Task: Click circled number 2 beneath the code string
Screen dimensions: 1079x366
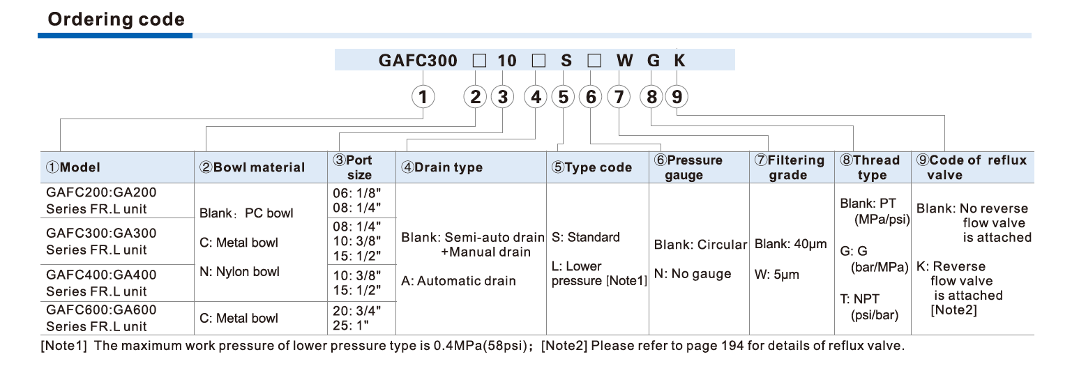Action: point(476,97)
